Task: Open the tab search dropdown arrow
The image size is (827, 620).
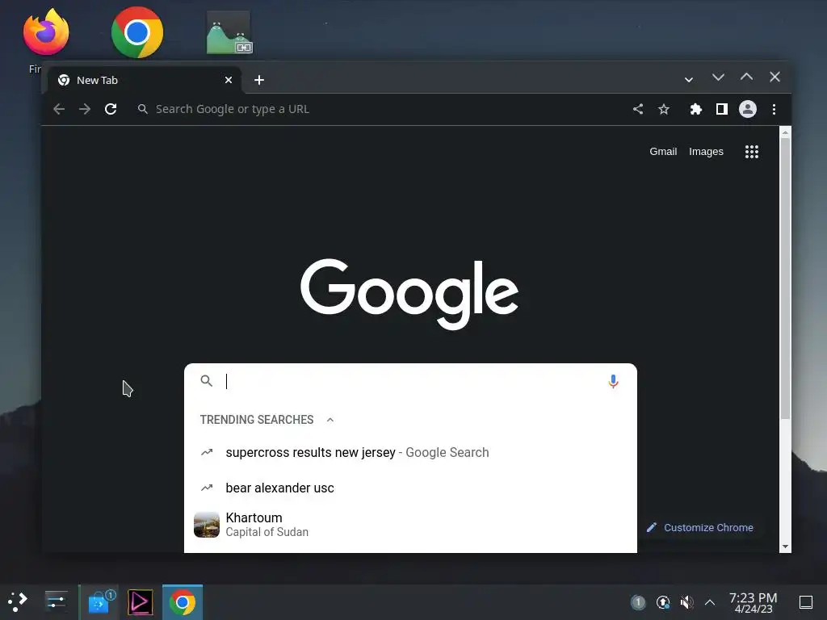Action: tap(689, 80)
